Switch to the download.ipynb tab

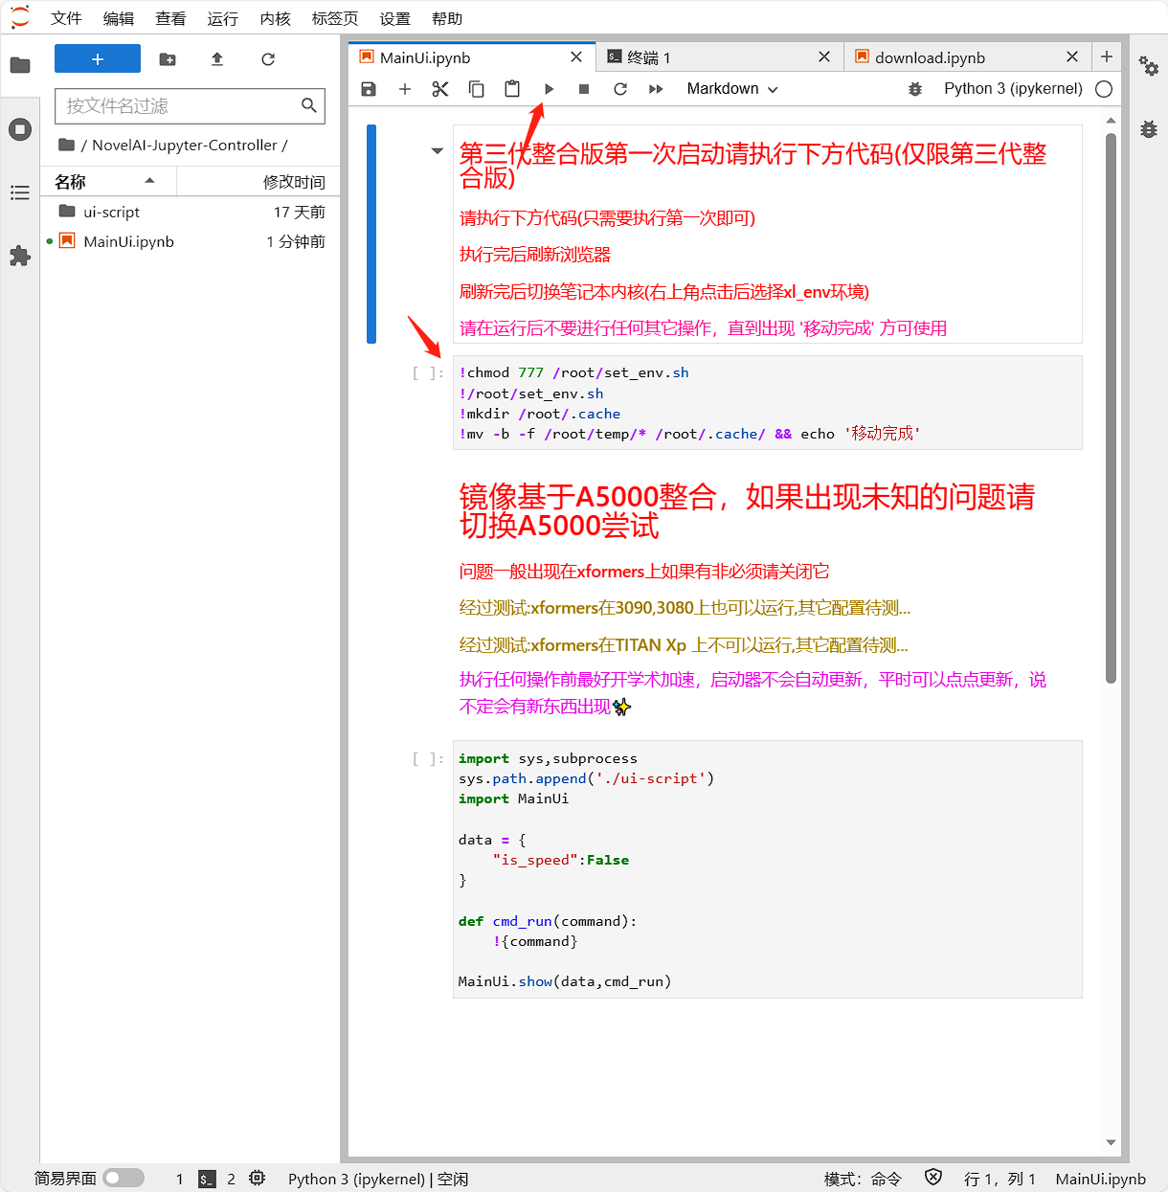[x=929, y=57]
